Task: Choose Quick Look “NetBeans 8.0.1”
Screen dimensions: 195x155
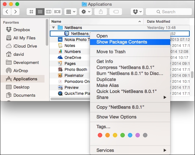Action: click(x=130, y=91)
